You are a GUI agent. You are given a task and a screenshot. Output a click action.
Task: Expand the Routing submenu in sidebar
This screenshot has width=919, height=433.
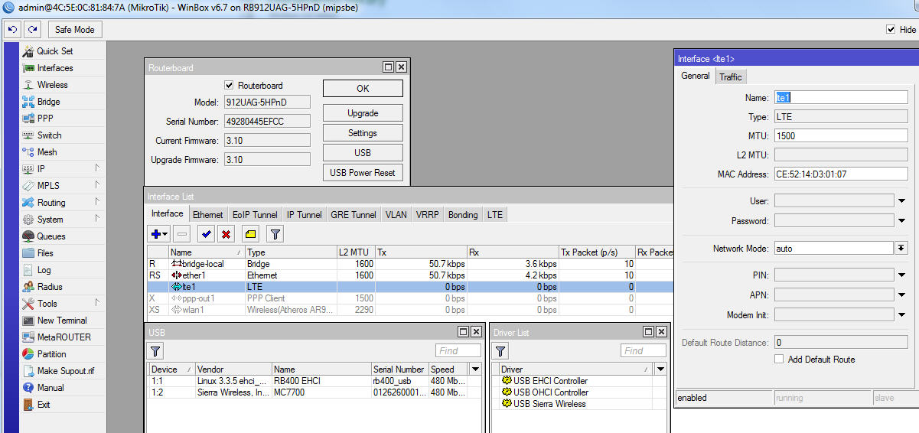pyautogui.click(x=97, y=202)
